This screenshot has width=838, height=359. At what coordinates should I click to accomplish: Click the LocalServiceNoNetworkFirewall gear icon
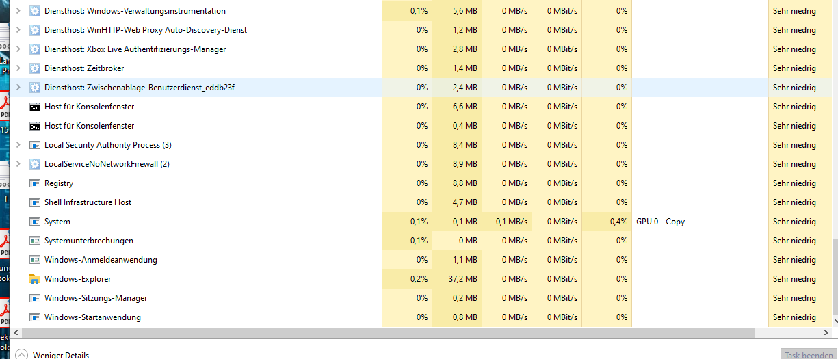tap(35, 164)
